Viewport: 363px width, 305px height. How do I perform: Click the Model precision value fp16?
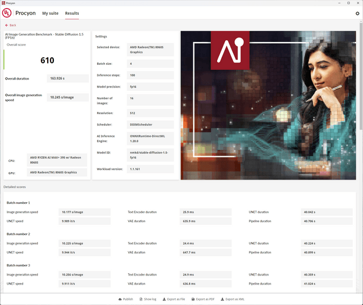[x=150, y=87]
